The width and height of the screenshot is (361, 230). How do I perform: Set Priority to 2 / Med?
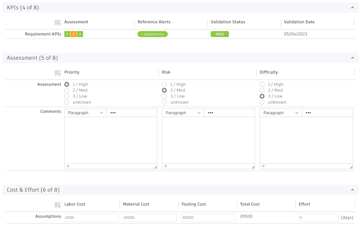coord(67,91)
